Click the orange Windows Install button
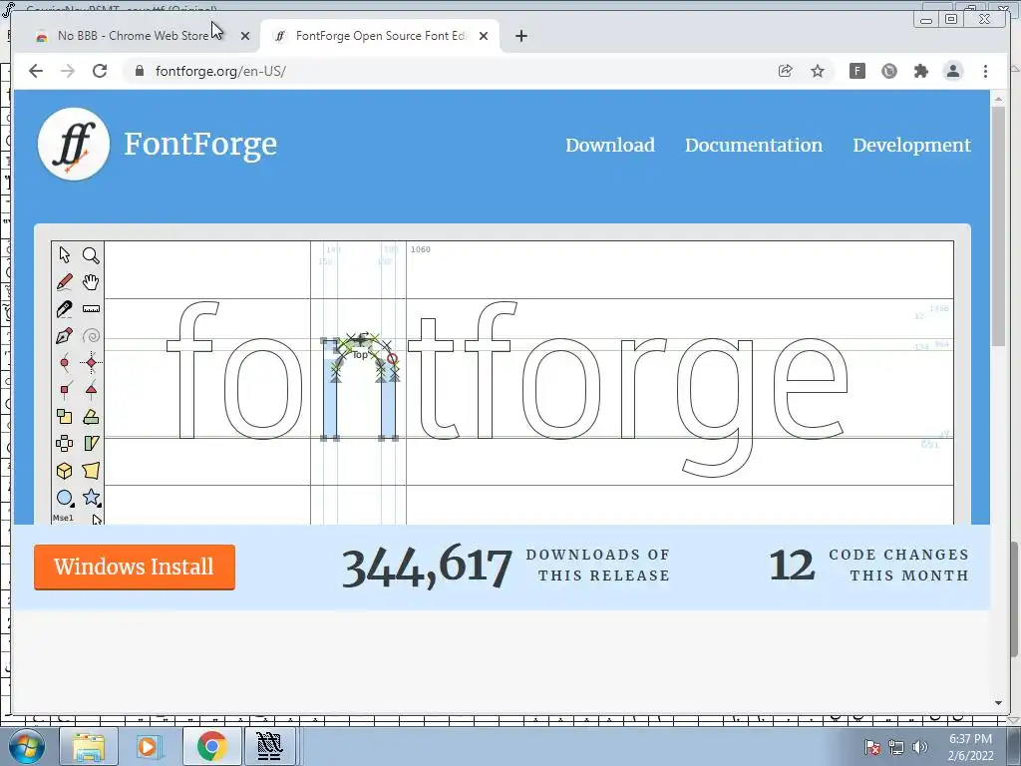 pos(135,568)
